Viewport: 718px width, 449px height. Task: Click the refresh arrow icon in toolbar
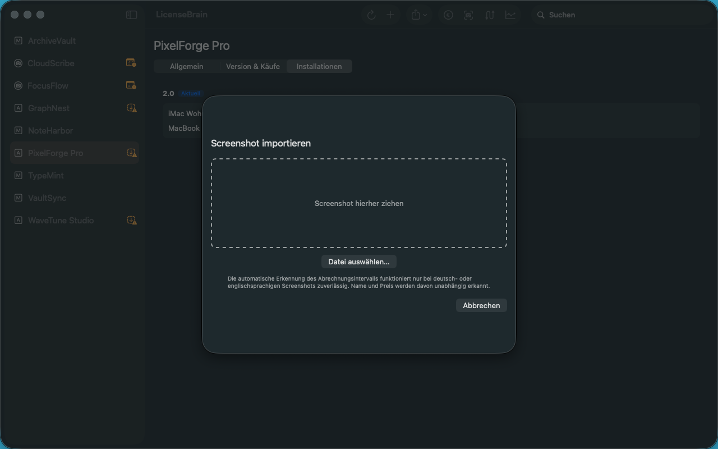point(371,15)
